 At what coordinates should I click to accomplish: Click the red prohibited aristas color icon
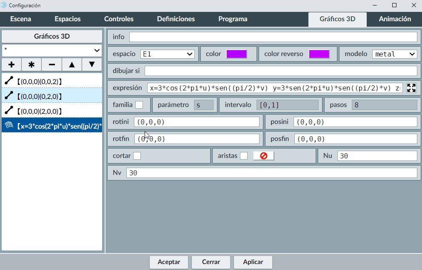pyautogui.click(x=263, y=156)
